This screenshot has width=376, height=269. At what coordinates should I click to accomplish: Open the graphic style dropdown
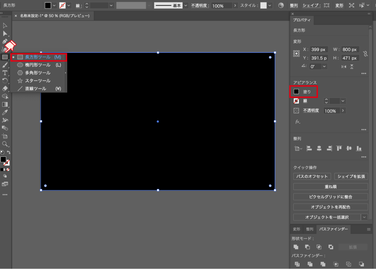pos(270,5)
